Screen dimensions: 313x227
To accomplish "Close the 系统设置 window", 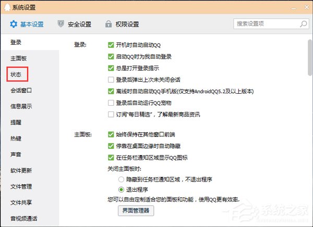I will click(307, 7).
